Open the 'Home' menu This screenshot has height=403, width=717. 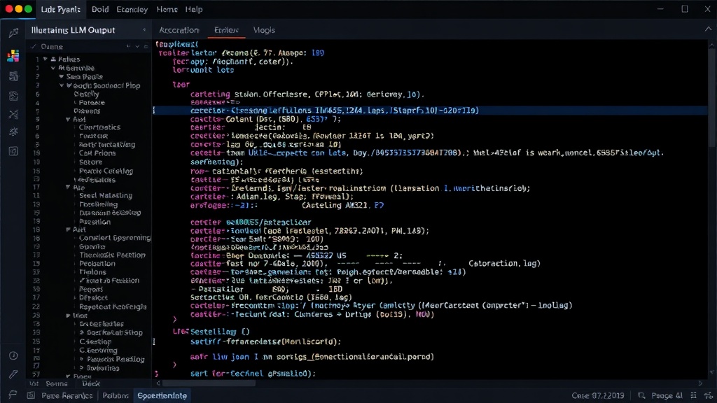167,9
